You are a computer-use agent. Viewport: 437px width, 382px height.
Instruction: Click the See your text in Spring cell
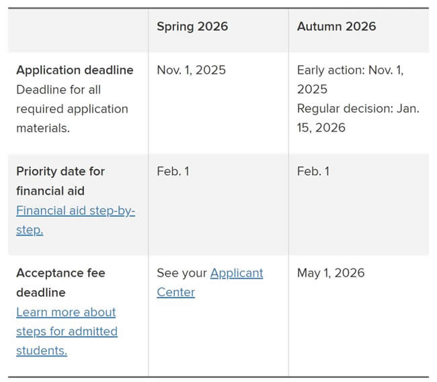point(182,273)
